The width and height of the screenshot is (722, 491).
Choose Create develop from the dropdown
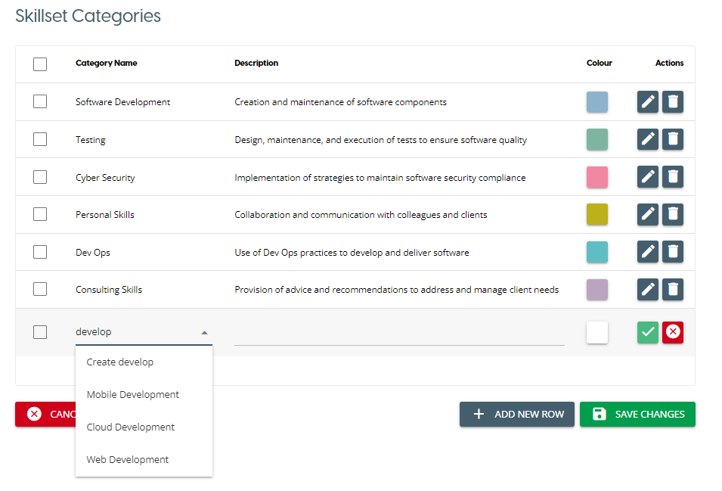pyautogui.click(x=120, y=362)
